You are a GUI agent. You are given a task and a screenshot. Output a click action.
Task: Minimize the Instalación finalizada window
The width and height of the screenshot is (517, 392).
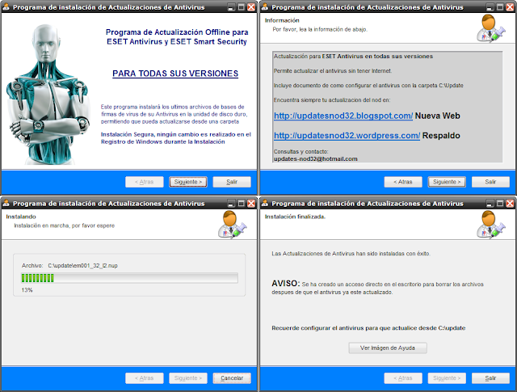tap(490, 204)
